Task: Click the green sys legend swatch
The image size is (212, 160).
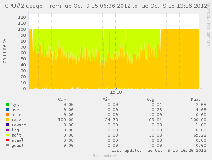Action: tap(7, 104)
